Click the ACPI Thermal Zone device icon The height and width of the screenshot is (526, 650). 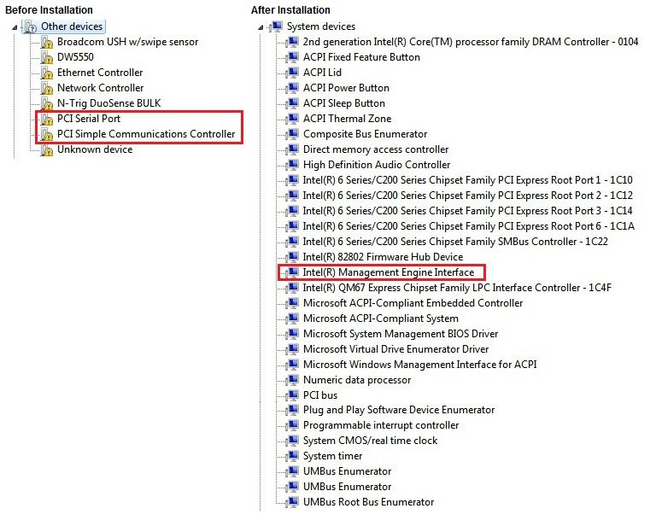click(292, 119)
